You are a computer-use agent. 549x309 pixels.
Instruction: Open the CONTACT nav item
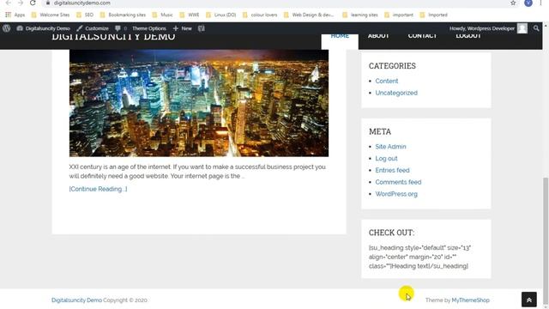(422, 36)
